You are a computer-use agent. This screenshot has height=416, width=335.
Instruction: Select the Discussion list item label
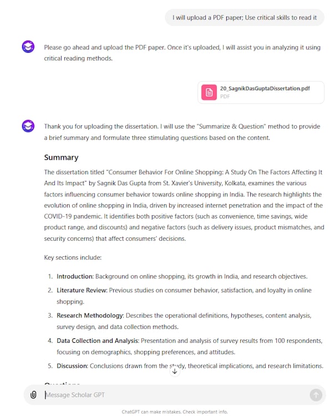point(72,366)
